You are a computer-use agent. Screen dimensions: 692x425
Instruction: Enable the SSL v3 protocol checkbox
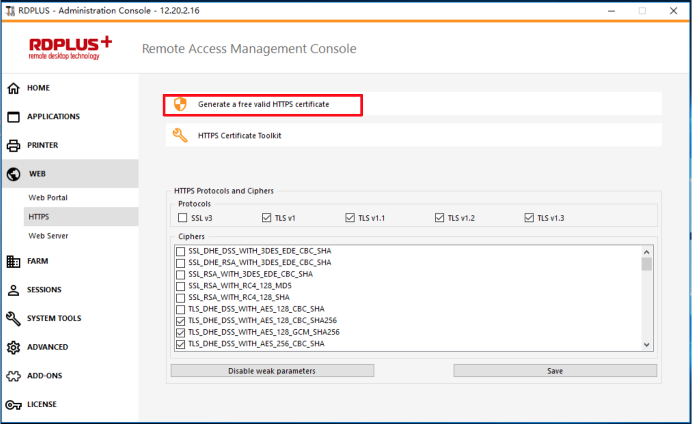tap(183, 218)
